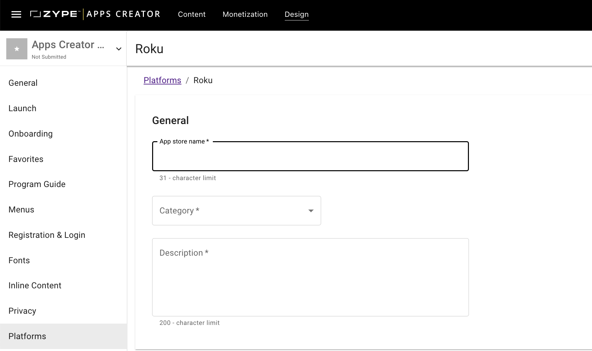Screen dimensions: 592x351
Task: Follow the Platforms breadcrumb link
Action: tap(162, 80)
